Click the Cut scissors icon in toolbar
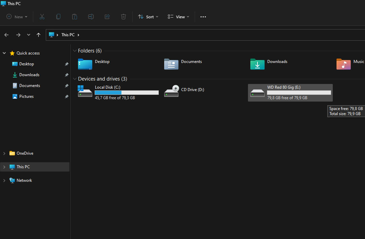This screenshot has width=365, height=239. pyautogui.click(x=42, y=17)
